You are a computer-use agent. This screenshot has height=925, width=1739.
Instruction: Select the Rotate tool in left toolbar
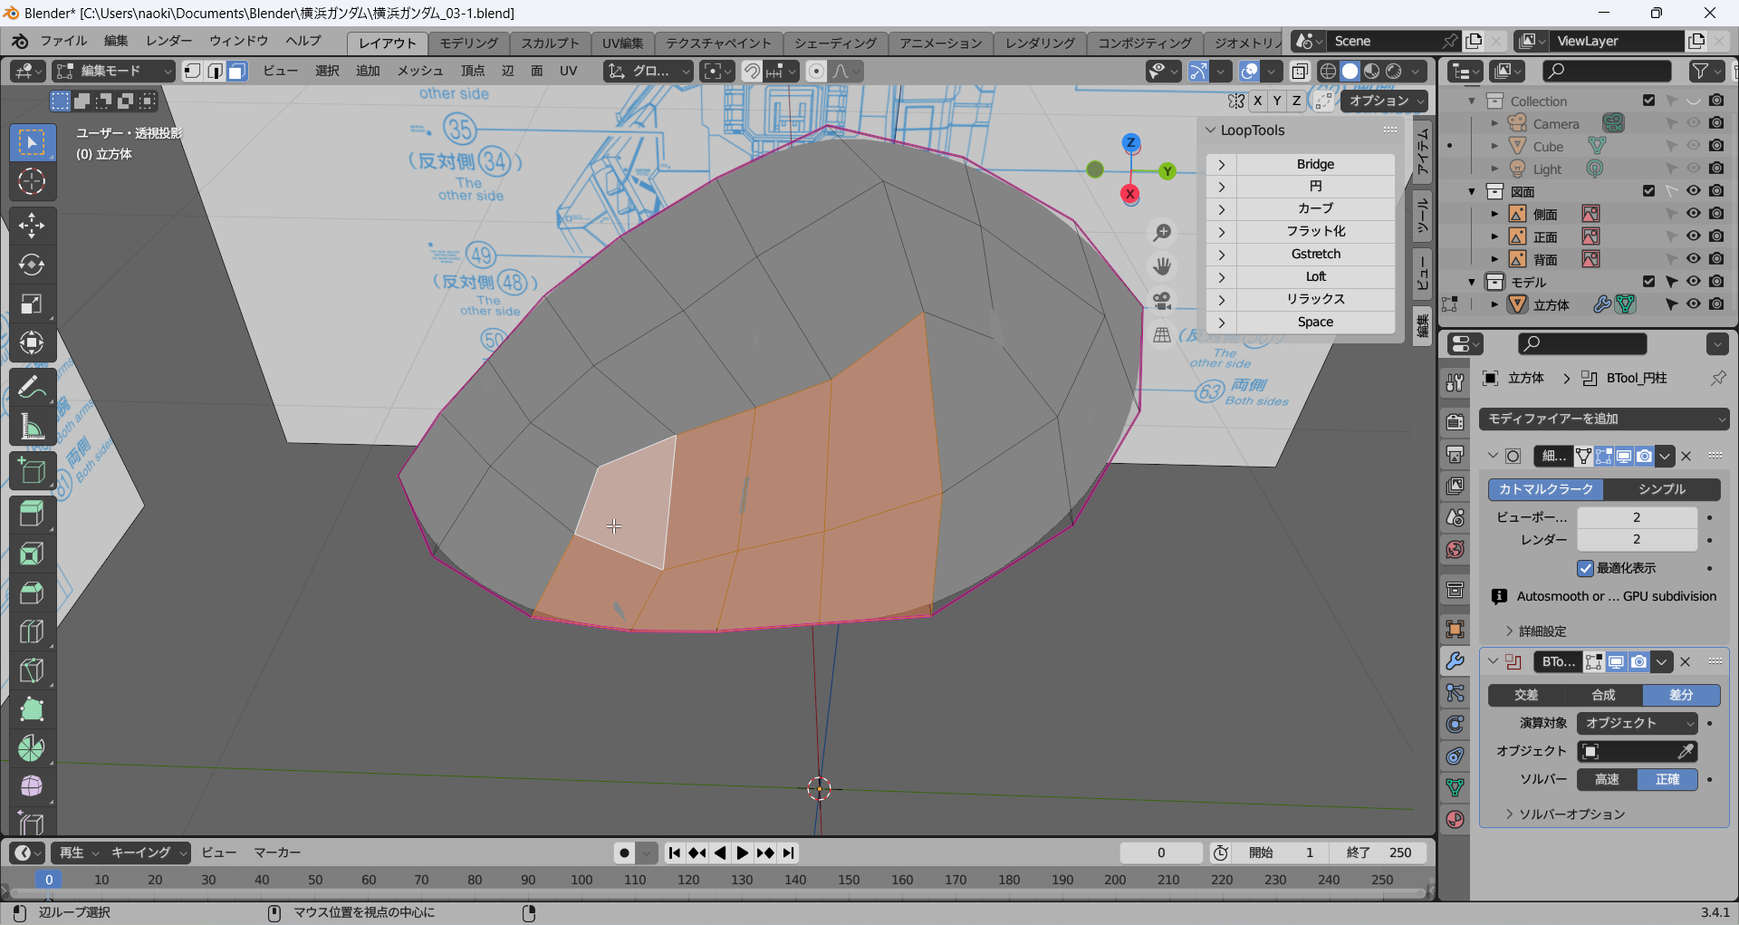click(x=32, y=265)
